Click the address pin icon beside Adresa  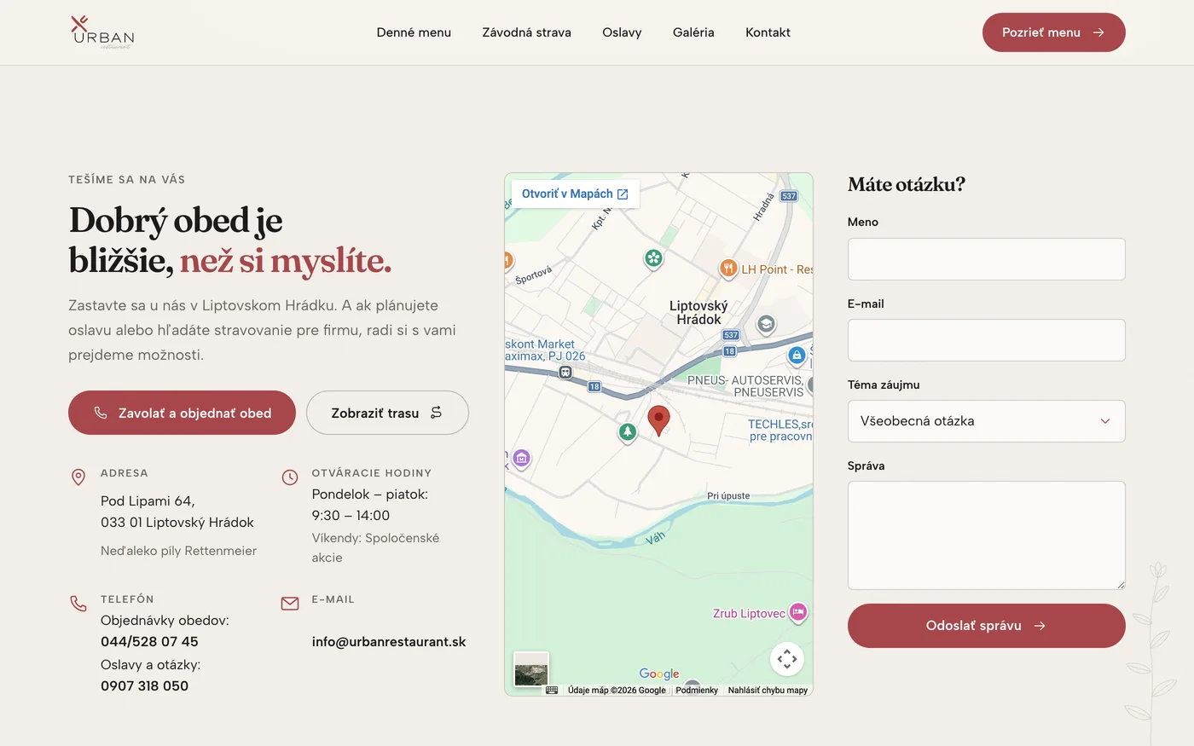coord(78,477)
